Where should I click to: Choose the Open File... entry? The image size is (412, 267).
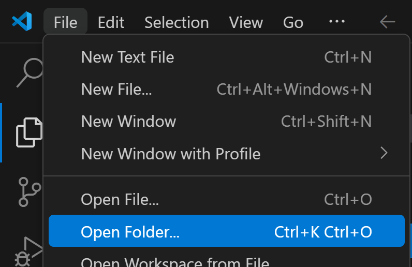(227, 199)
